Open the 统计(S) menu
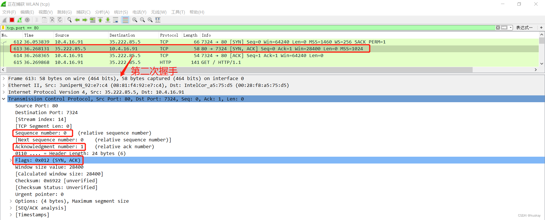Screen dimensions: 545x220 [x=121, y=12]
